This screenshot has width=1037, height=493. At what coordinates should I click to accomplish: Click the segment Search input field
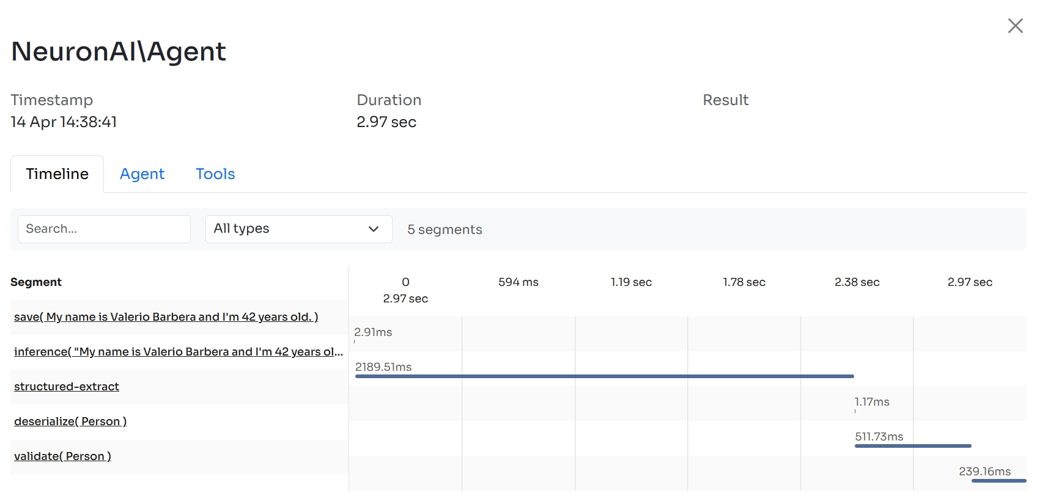[104, 229]
